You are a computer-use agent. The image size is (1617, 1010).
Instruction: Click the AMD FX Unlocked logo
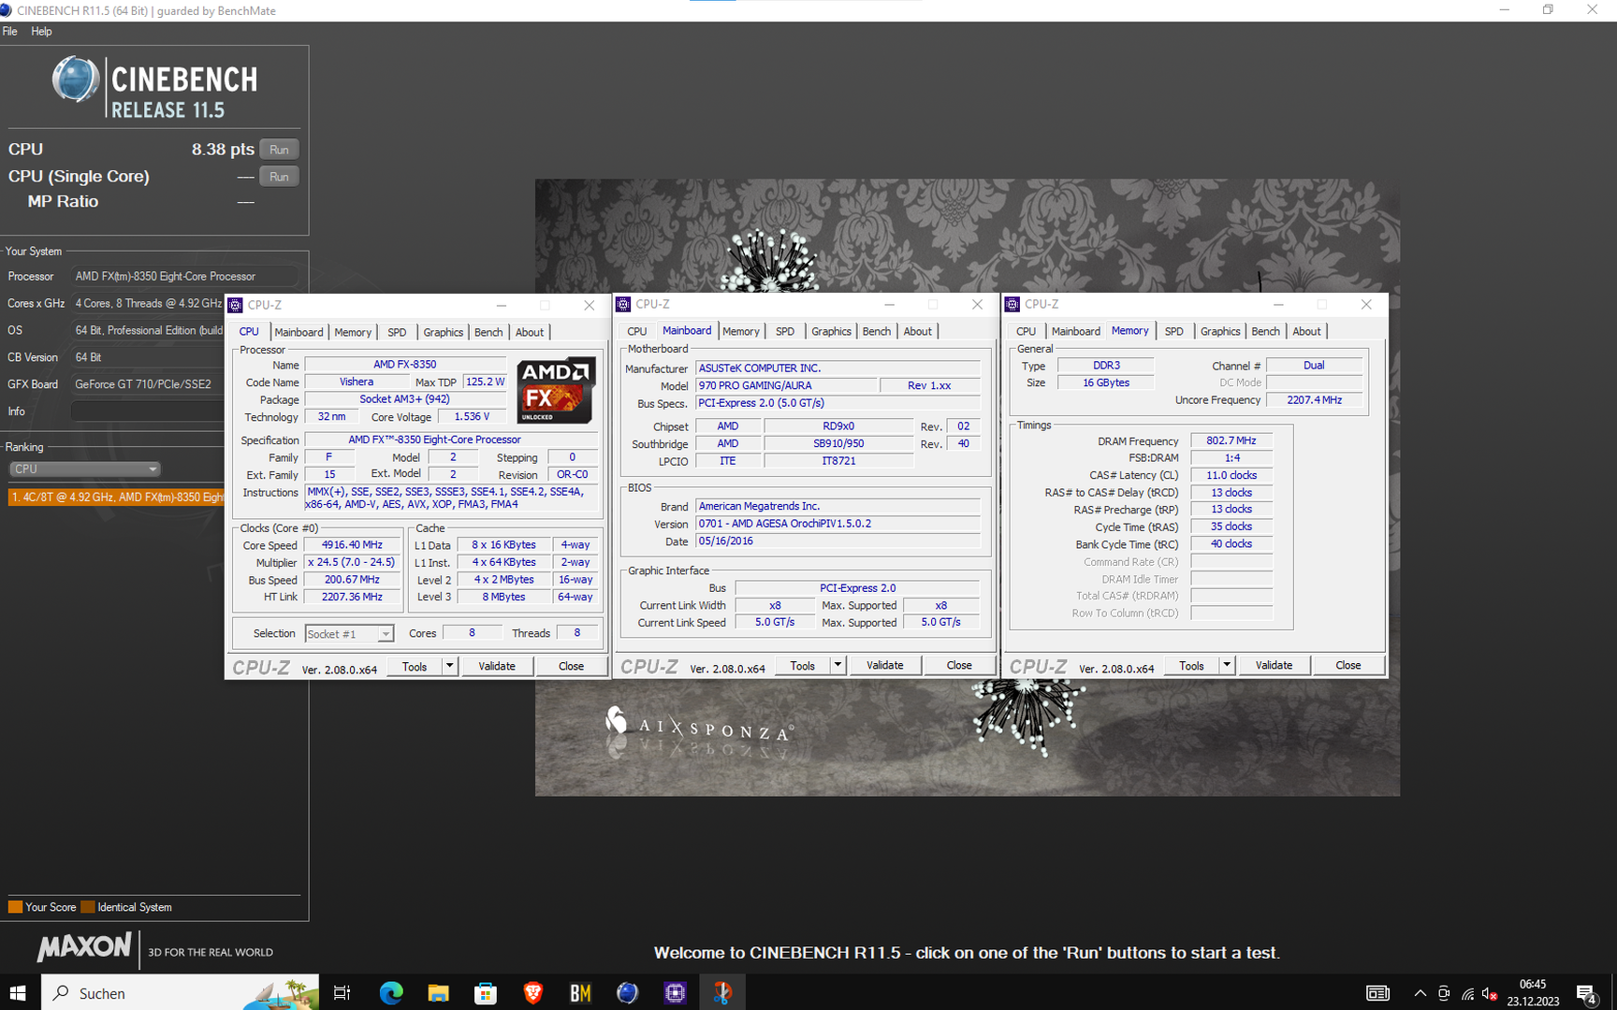pyautogui.click(x=556, y=389)
